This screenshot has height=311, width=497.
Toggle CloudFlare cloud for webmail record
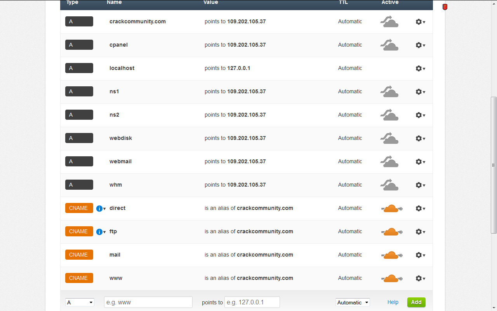pos(389,162)
